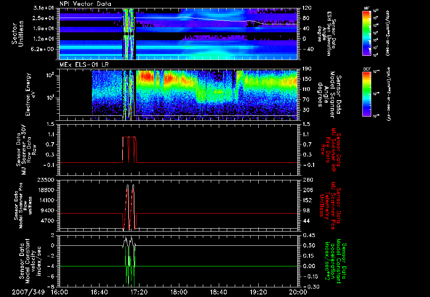
Task: Click the 110 scanner angle tick
Action: tap(307, 89)
